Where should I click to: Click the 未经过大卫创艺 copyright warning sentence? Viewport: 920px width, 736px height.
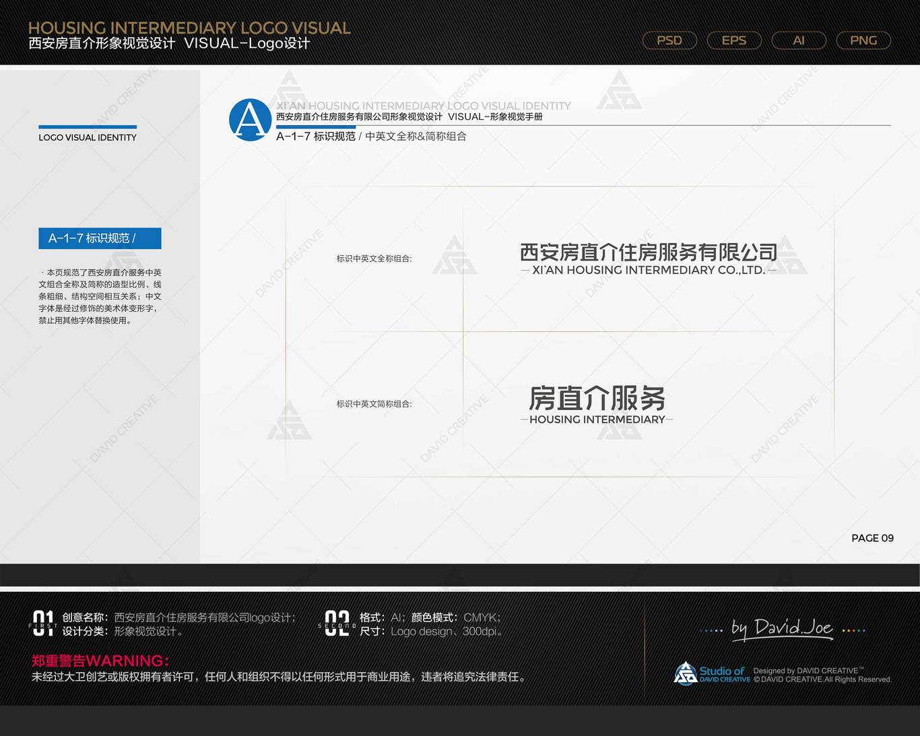coord(279,677)
